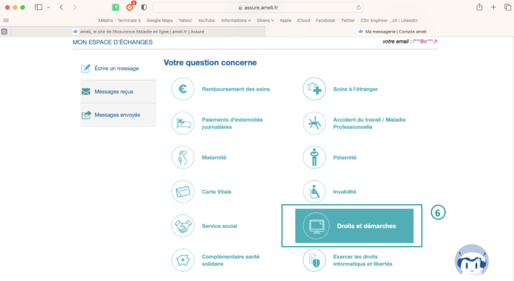Screen dimensions: 514x281
Task: Expand the Divers bookmarks folder
Action: [266, 20]
